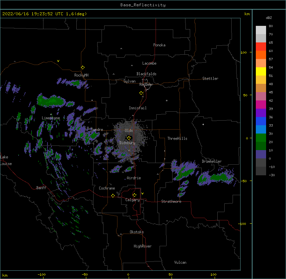Select the bright green 30 dBZ legend band
Screen dimensions: 286x279
261,138
